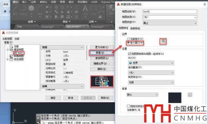Select the 当前显示 radio button
The height and width of the screenshot is (124, 208).
tap(128, 39)
